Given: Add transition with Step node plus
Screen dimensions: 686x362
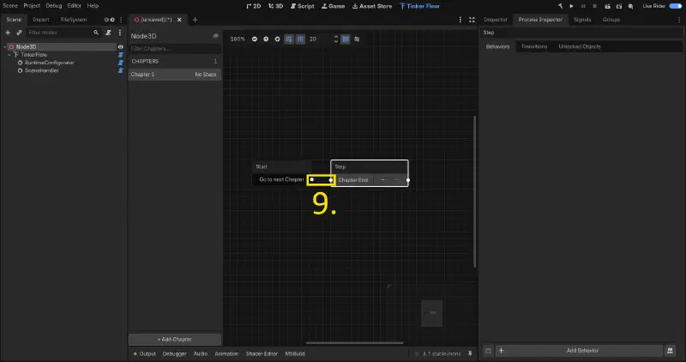Looking at the screenshot, I should point(382,180).
